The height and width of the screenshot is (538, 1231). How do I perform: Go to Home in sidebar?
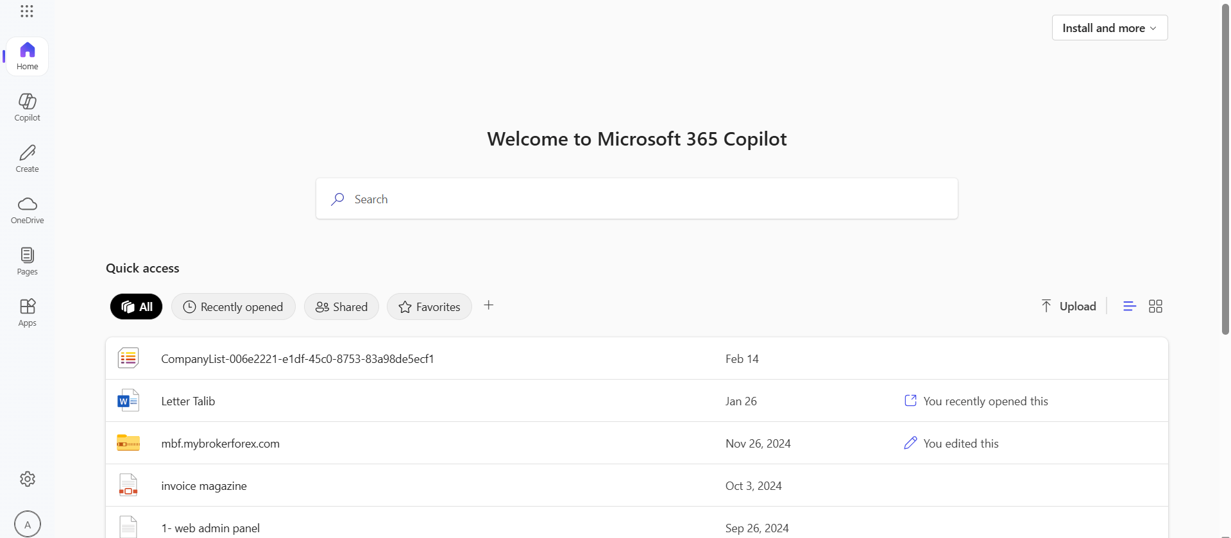[27, 56]
